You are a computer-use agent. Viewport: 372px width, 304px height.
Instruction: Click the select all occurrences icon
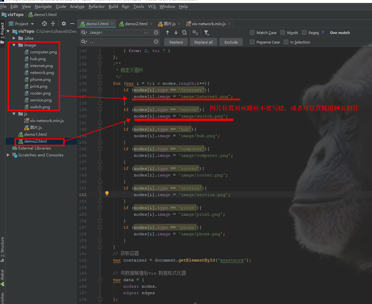click(195, 32)
